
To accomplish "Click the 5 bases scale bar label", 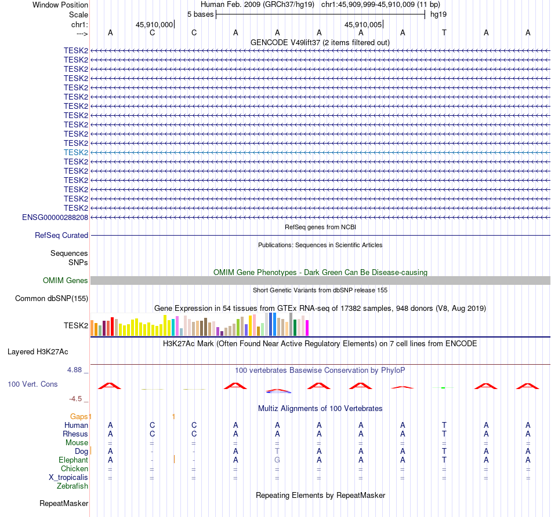I will click(x=200, y=14).
